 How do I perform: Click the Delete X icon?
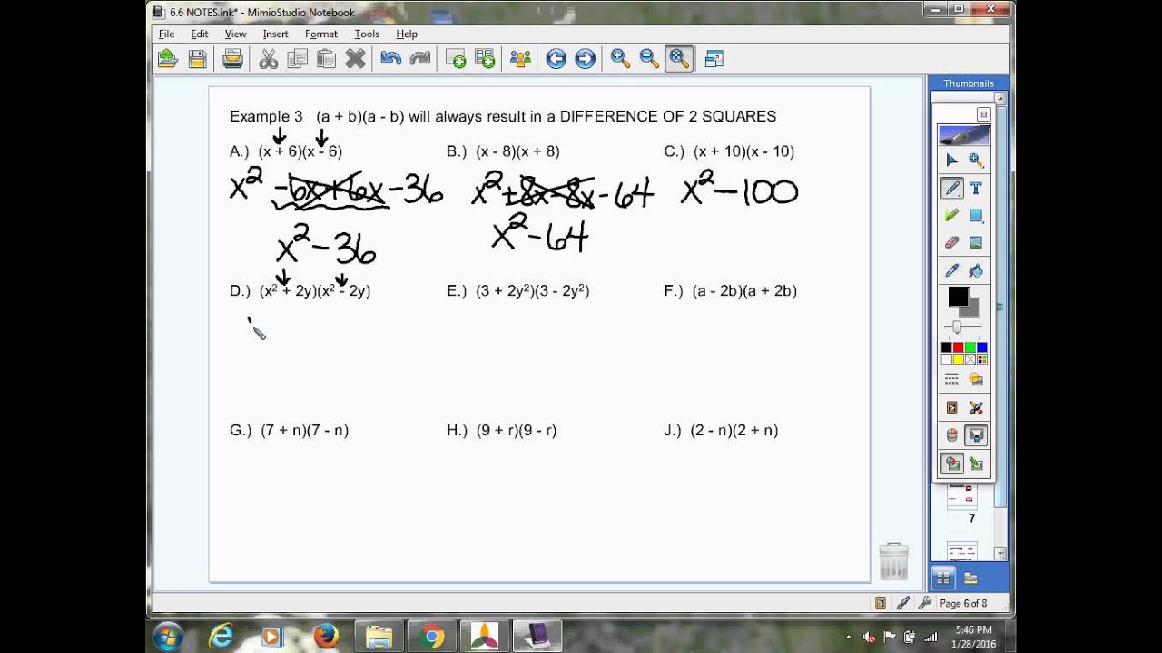click(x=355, y=59)
